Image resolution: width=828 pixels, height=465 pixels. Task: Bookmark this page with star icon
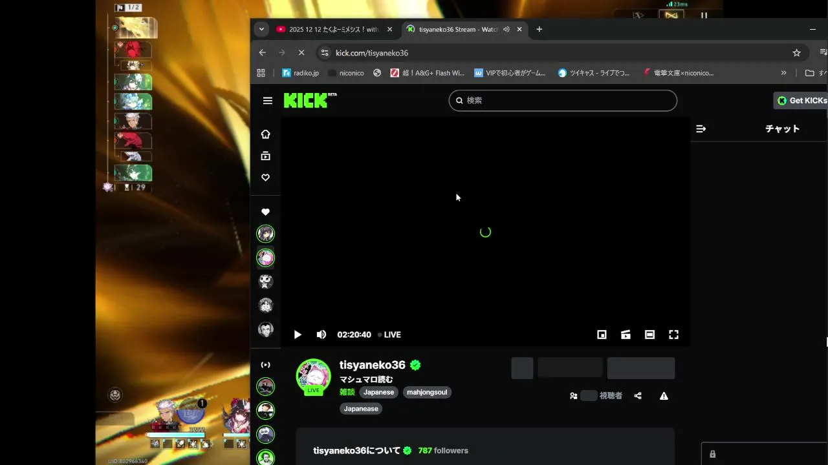pos(796,53)
